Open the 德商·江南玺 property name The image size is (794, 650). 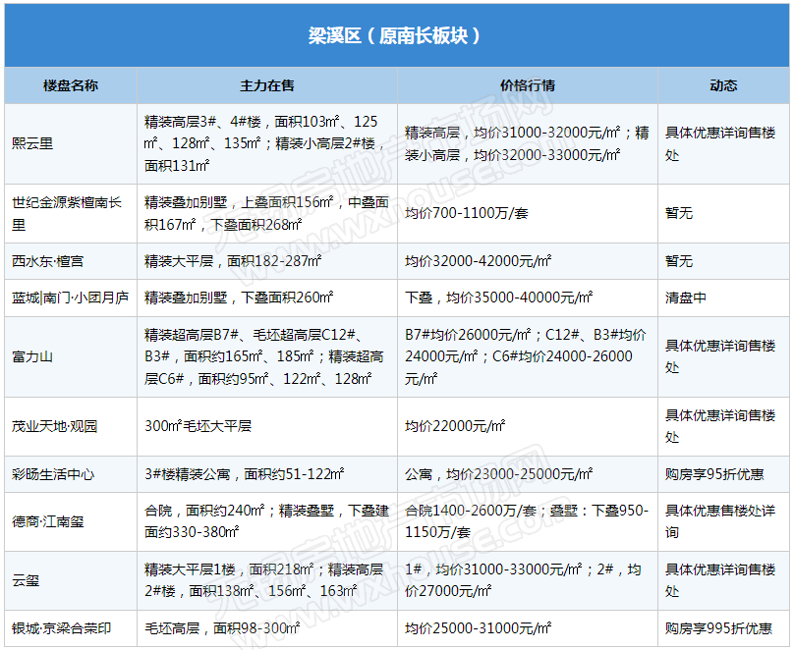tap(48, 521)
